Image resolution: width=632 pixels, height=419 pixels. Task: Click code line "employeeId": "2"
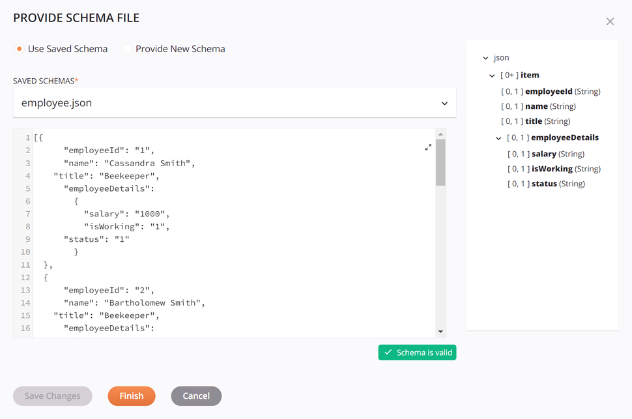109,291
